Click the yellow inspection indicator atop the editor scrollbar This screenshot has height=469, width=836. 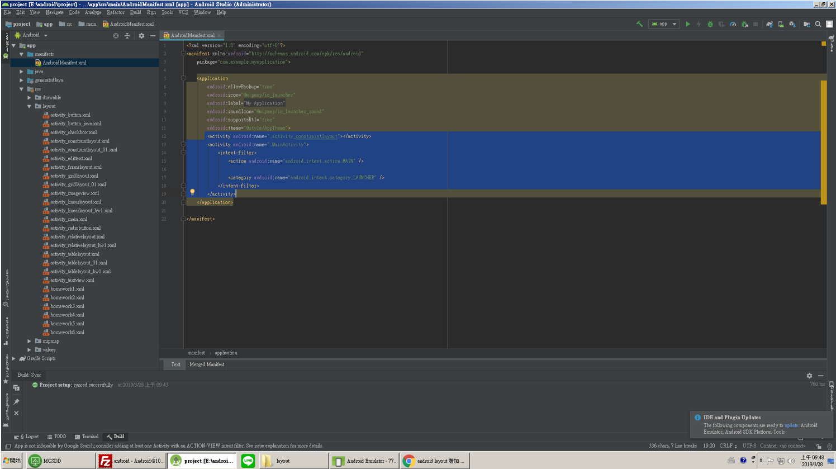[823, 44]
